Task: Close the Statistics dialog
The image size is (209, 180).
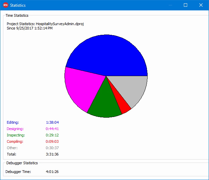Action: tap(201, 5)
